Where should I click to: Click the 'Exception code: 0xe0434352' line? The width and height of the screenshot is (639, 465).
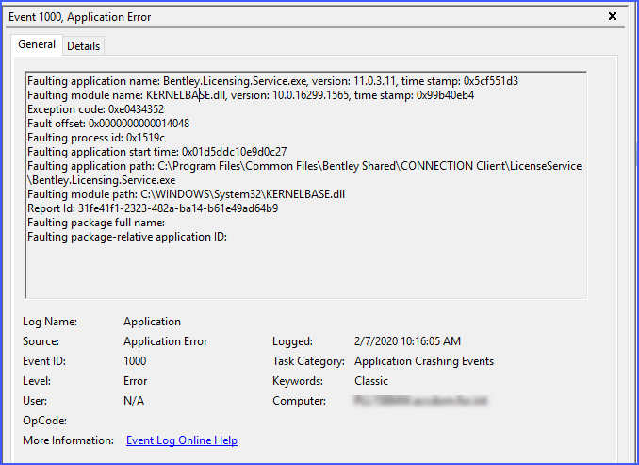click(96, 109)
